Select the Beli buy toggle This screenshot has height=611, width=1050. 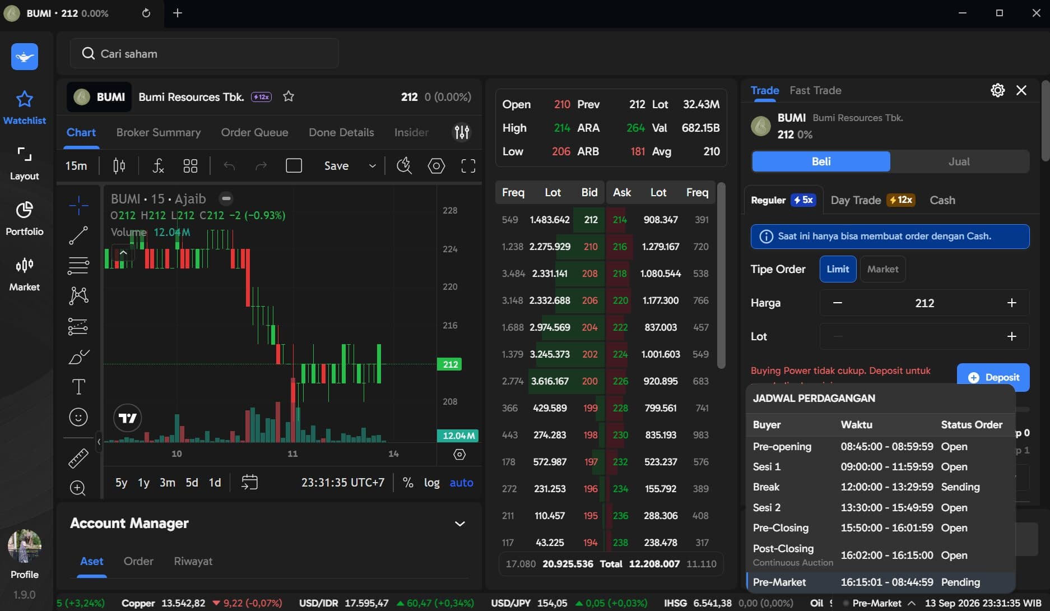point(821,161)
